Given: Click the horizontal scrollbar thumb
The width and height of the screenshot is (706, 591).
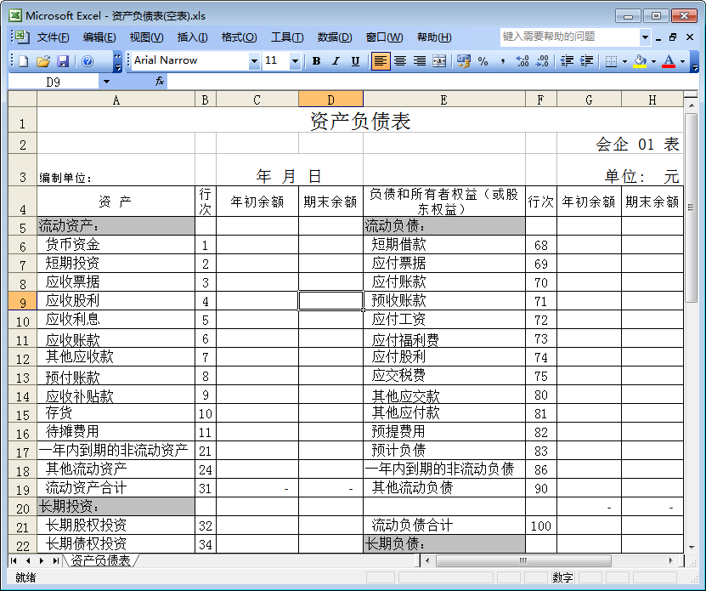Looking at the screenshot, I should pyautogui.click(x=523, y=560).
